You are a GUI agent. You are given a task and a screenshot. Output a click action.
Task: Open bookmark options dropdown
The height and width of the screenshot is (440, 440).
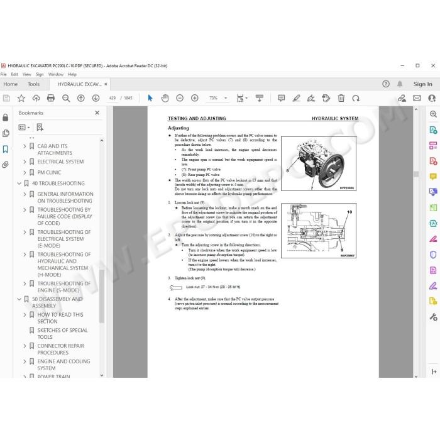[24, 128]
